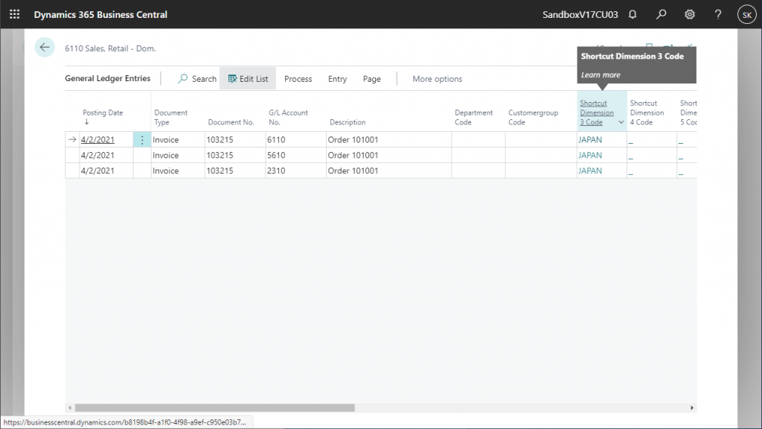
Task: Click the Document Type column header
Action: (170, 117)
